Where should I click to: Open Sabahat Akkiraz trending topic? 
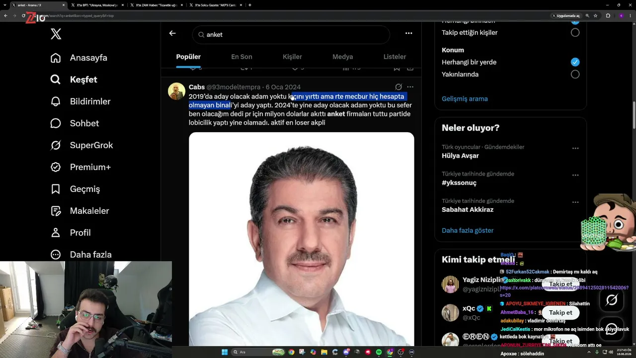point(468,209)
